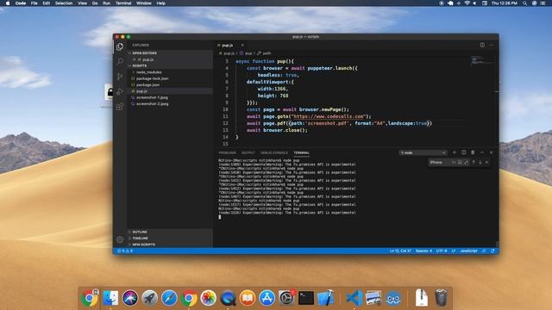
Task: Launch Terminal app from the Dock
Action: click(306, 298)
